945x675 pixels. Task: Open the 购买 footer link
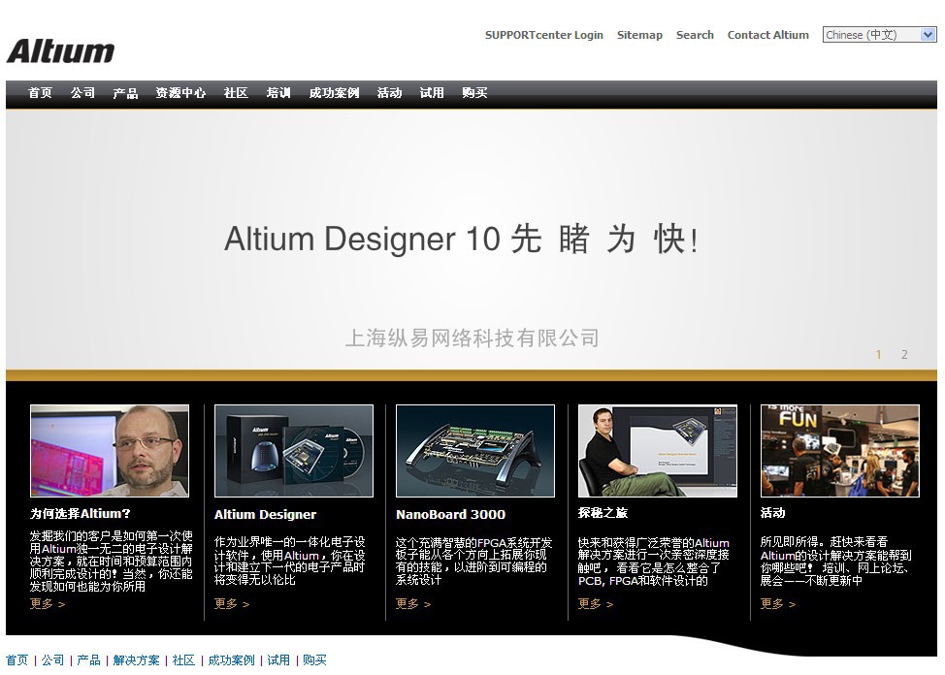[314, 659]
